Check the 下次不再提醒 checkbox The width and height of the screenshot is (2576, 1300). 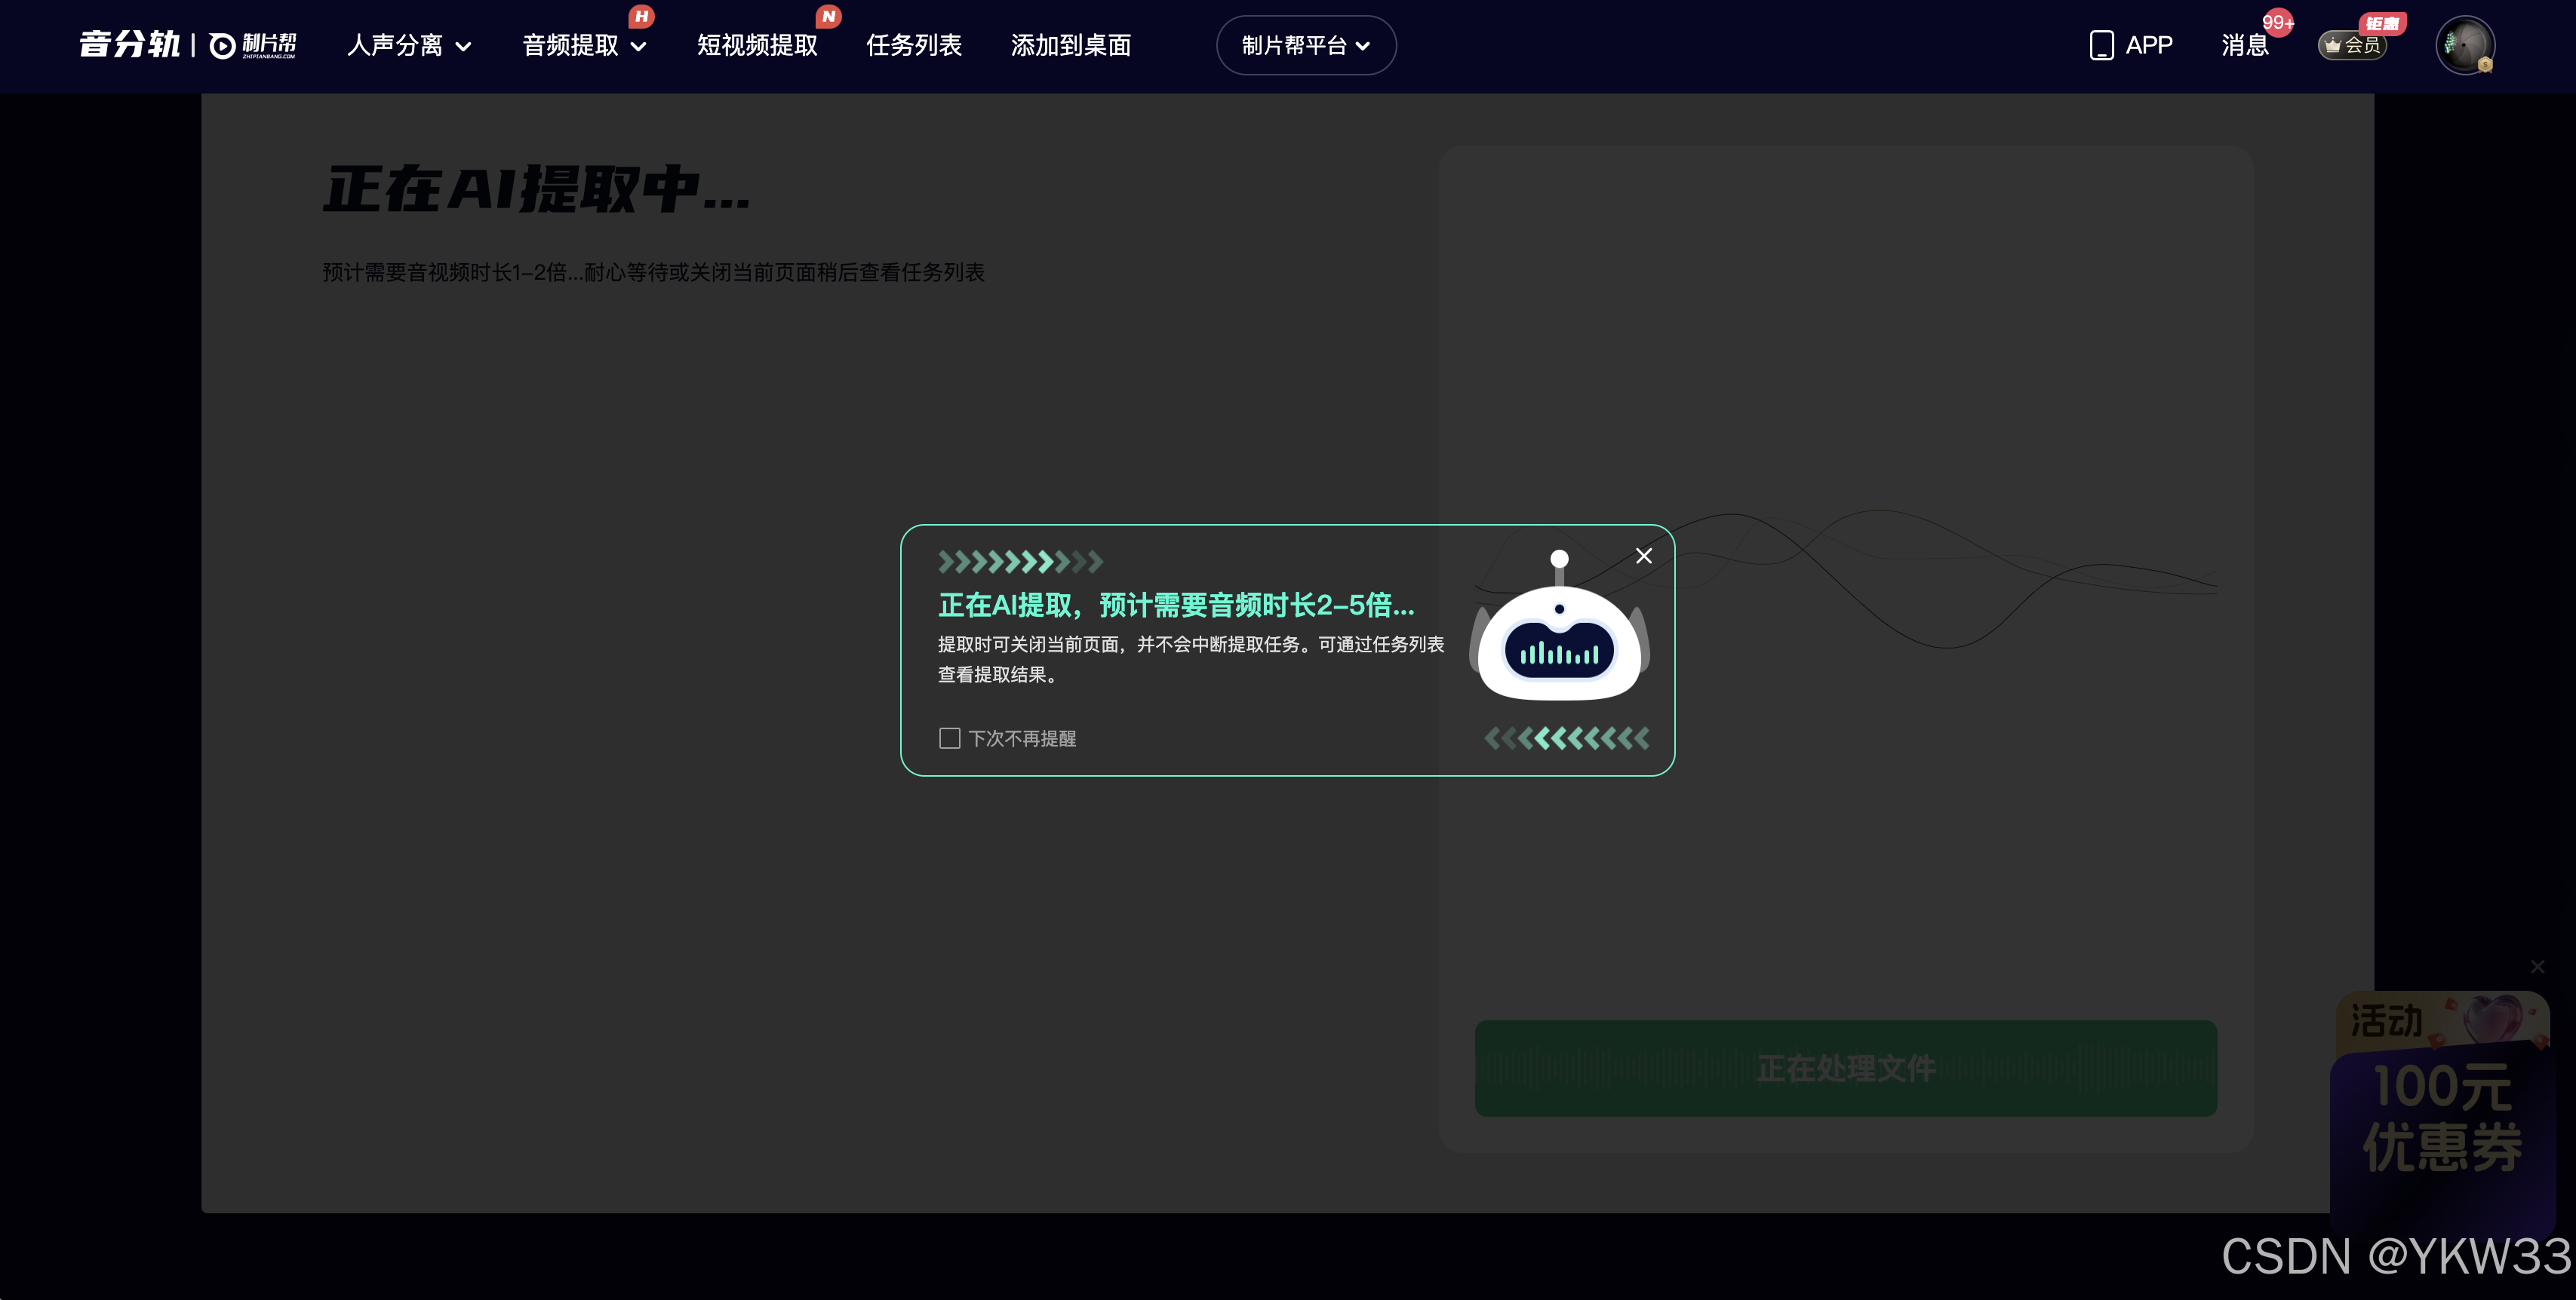point(949,738)
